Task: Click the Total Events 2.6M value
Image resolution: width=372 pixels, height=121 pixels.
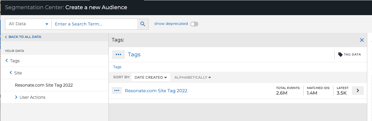Action: (282, 93)
